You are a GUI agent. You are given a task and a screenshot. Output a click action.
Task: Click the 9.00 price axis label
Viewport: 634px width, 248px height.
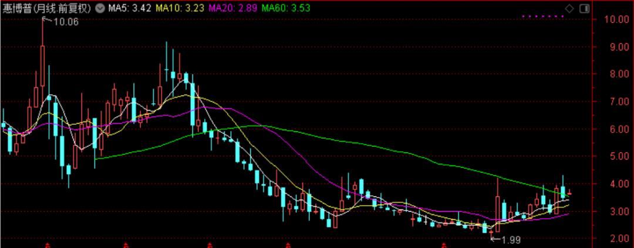click(619, 46)
